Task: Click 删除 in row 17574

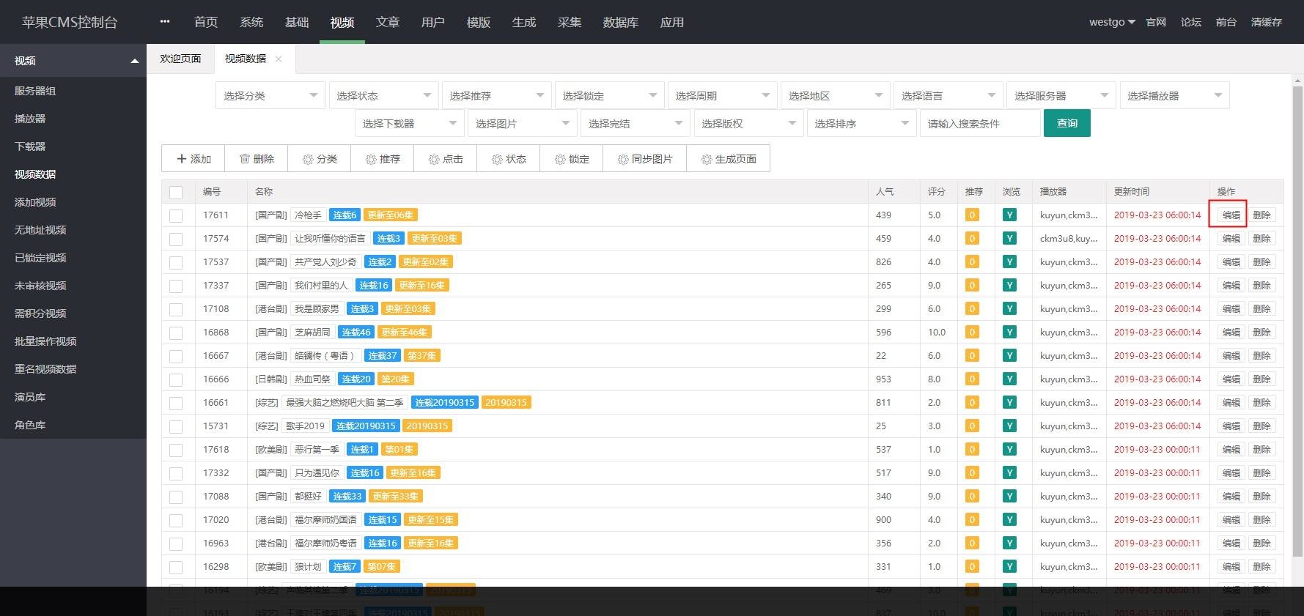Action: coord(1261,239)
